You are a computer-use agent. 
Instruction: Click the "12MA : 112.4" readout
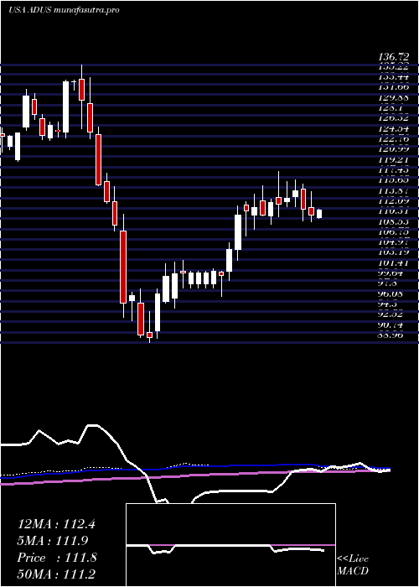[56, 524]
